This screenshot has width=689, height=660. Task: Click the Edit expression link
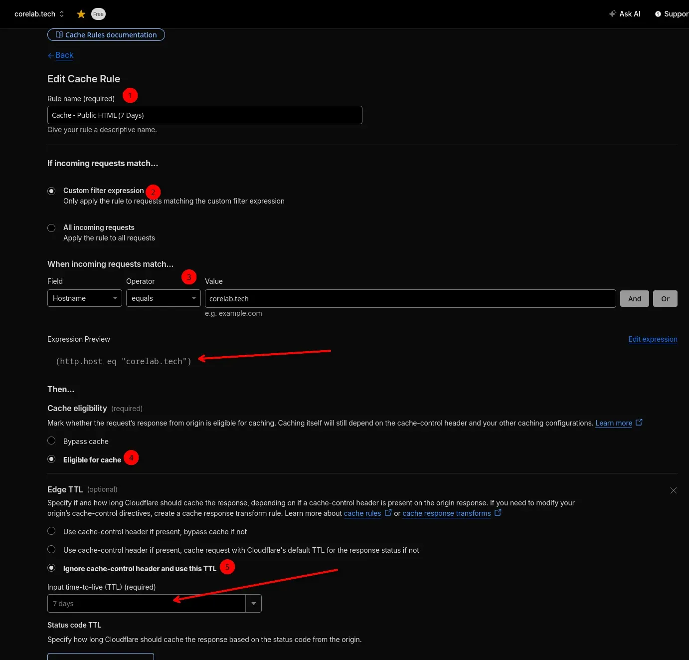tap(653, 339)
